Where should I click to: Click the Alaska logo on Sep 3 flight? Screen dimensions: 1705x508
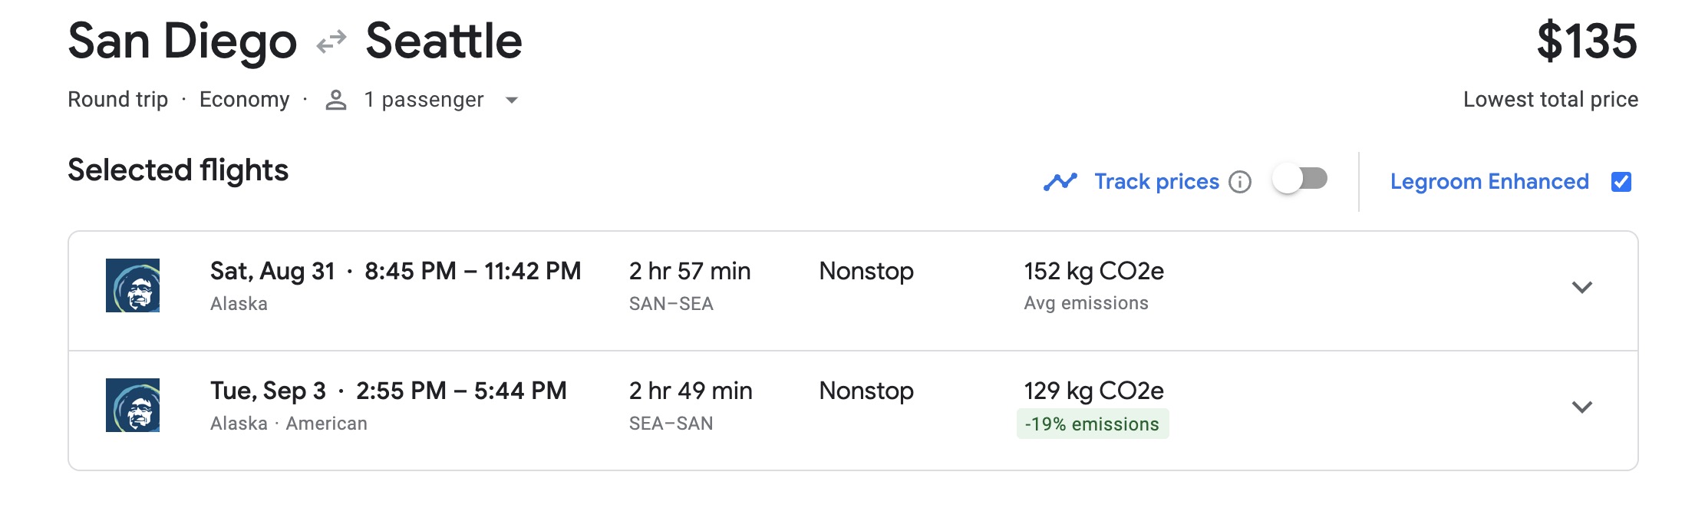[133, 405]
